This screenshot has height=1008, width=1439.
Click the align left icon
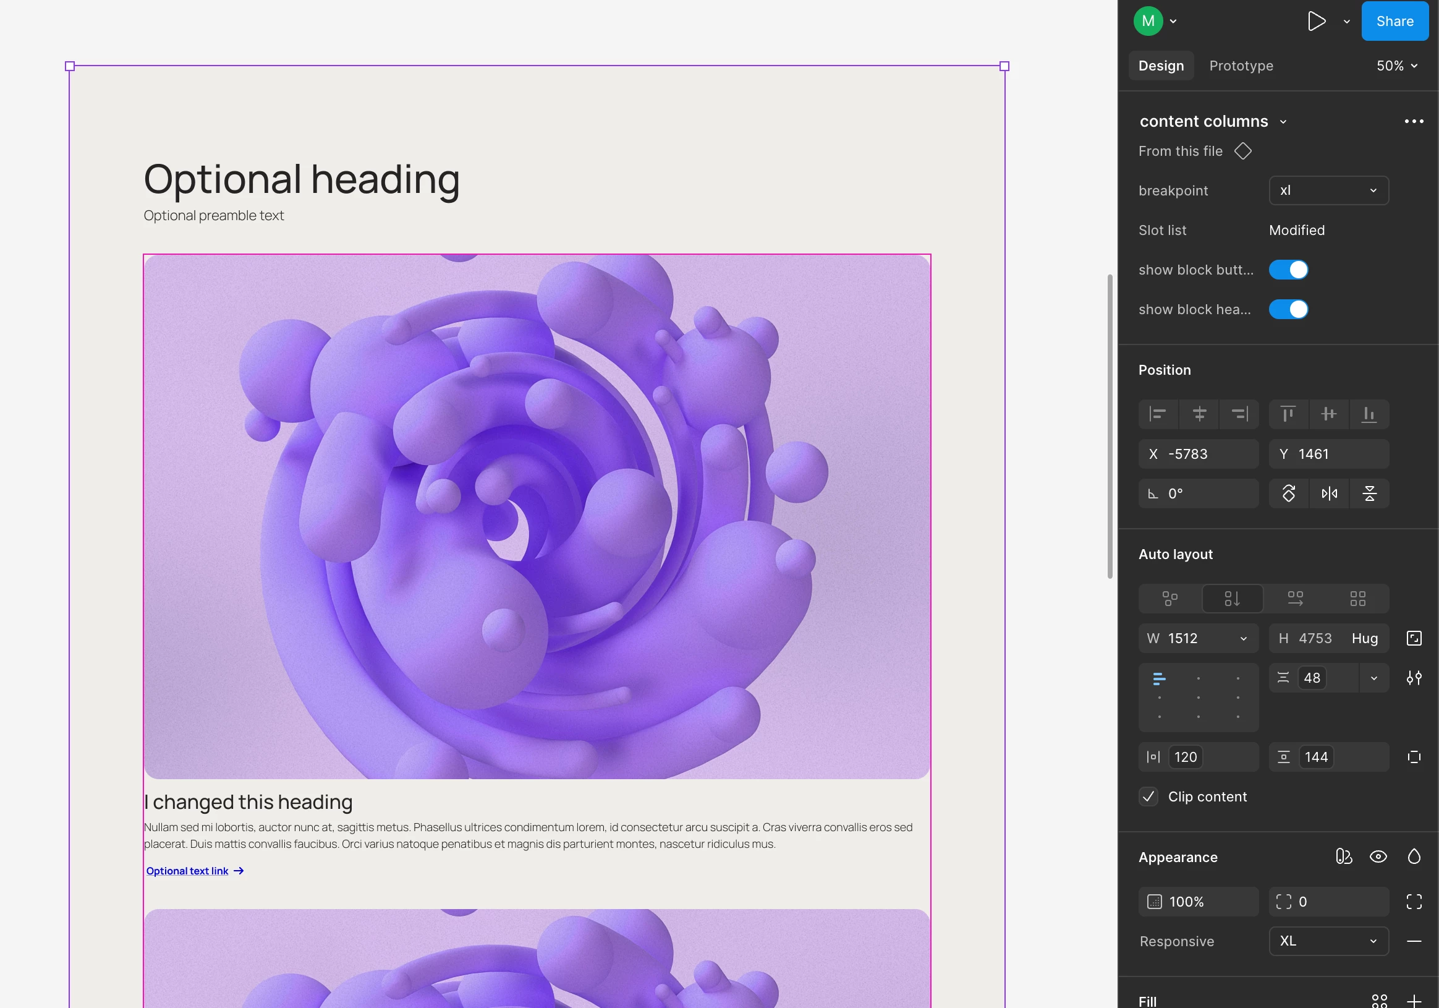(1158, 414)
